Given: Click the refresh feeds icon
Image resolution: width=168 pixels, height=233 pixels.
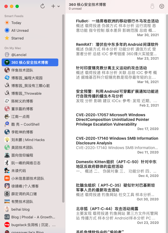Looking at the screenshot, I should point(43,6).
